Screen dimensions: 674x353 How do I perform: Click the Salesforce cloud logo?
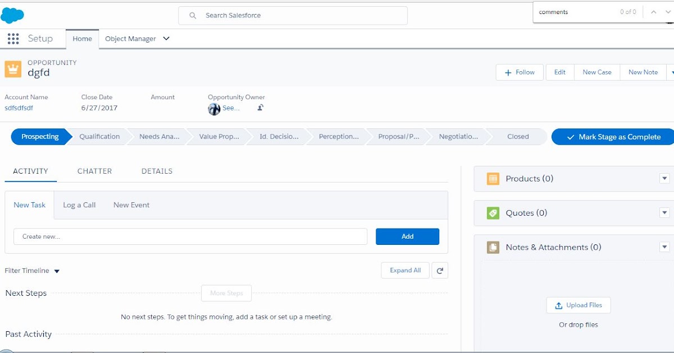(12, 15)
